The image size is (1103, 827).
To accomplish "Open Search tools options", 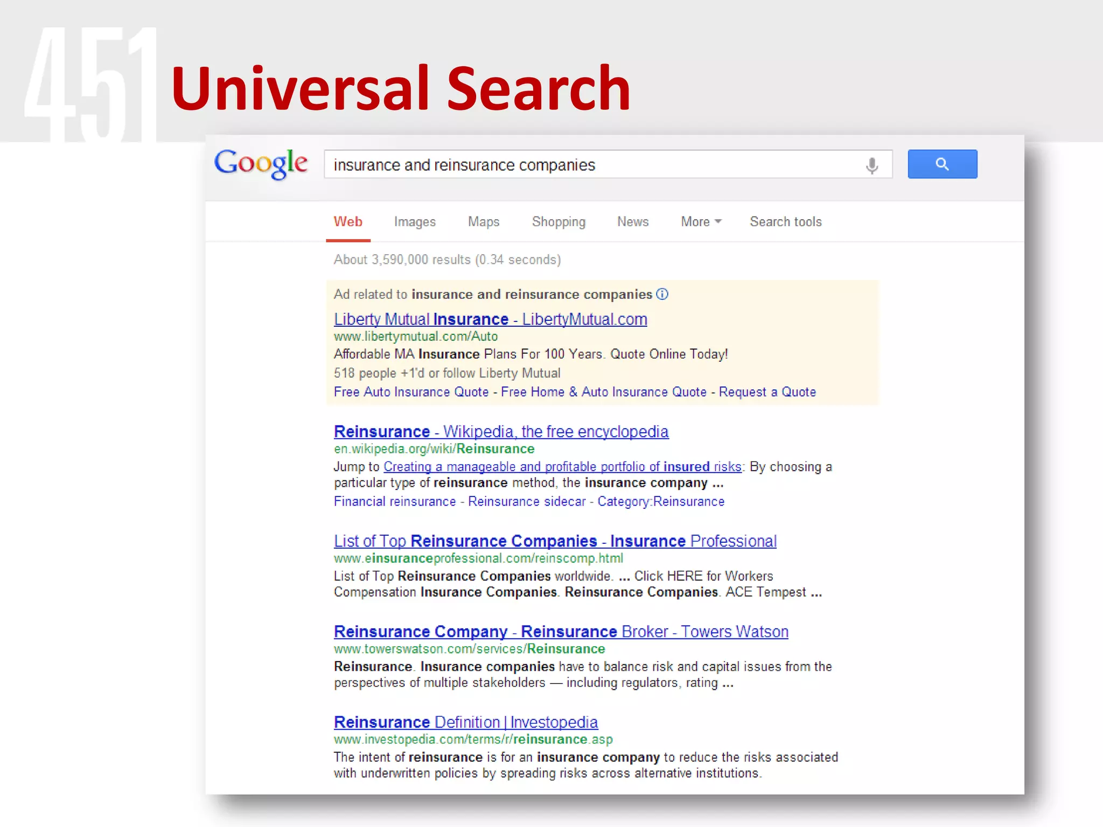I will tap(786, 222).
